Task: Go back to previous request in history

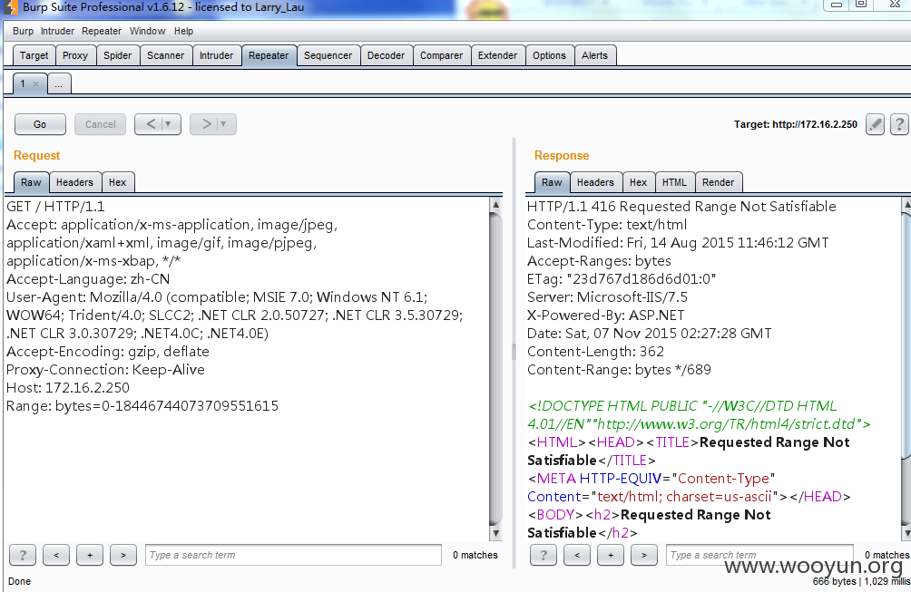Action: (x=151, y=124)
